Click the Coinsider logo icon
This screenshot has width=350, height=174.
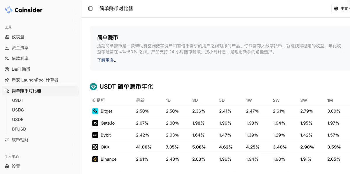[x=8, y=10]
